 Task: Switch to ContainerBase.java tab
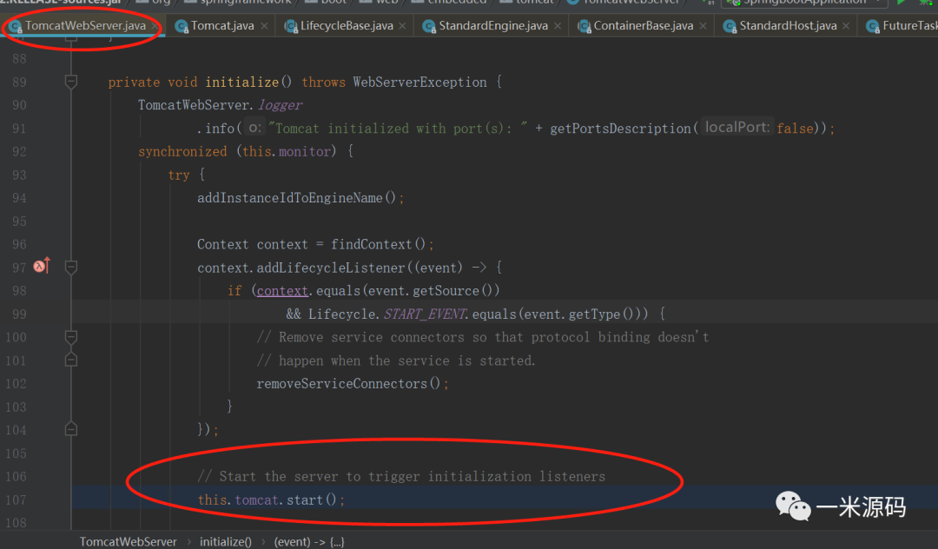(643, 26)
